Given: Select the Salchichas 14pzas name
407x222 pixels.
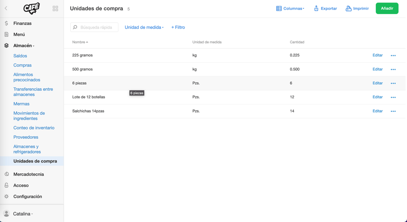Looking at the screenshot, I should click(88, 111).
